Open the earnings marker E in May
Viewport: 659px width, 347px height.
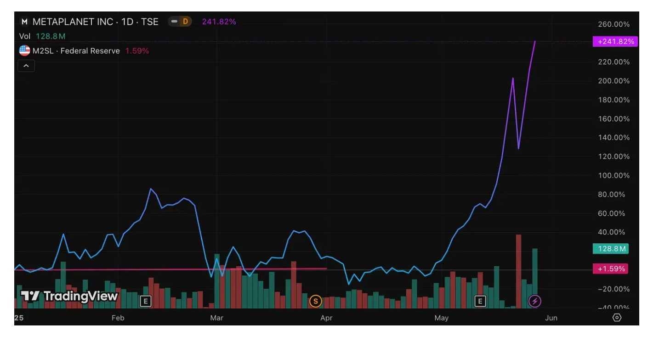pos(480,301)
